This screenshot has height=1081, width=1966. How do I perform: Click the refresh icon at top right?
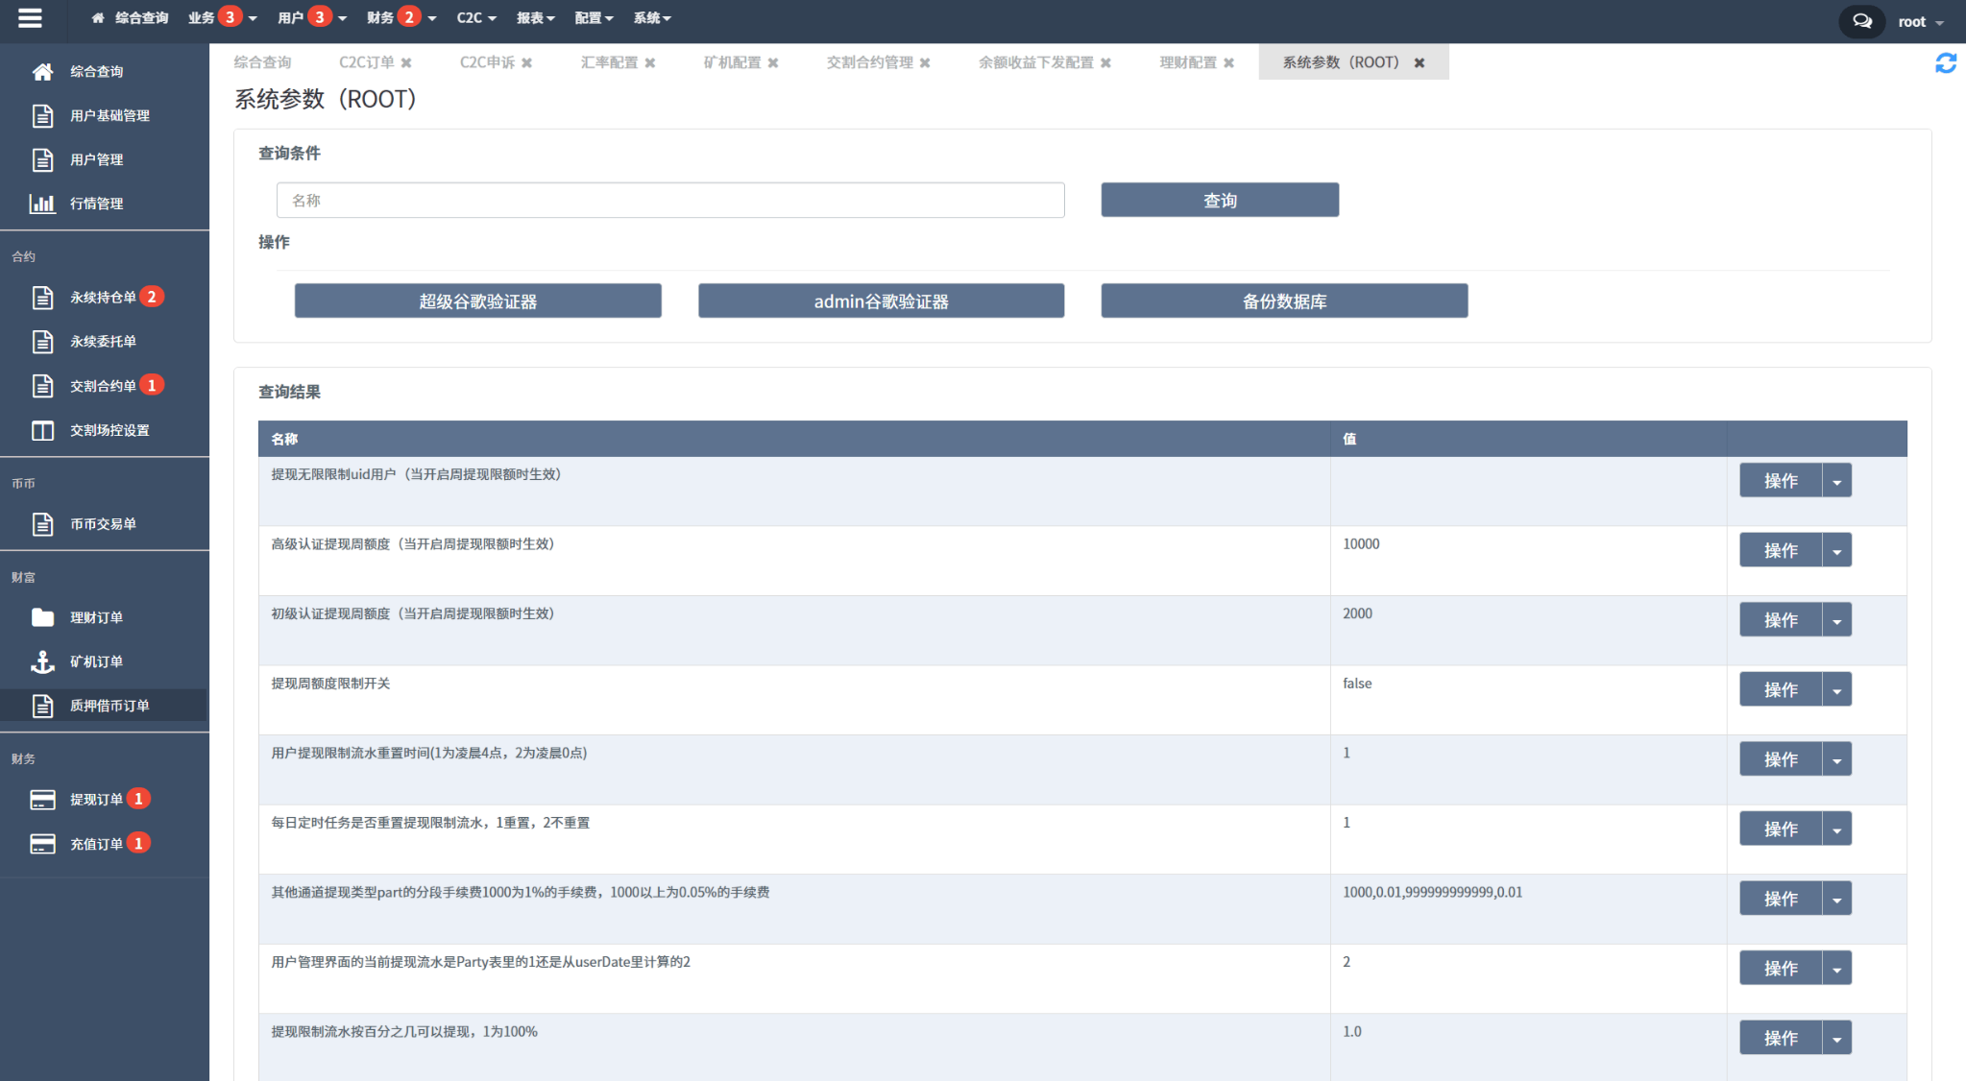coord(1946,63)
